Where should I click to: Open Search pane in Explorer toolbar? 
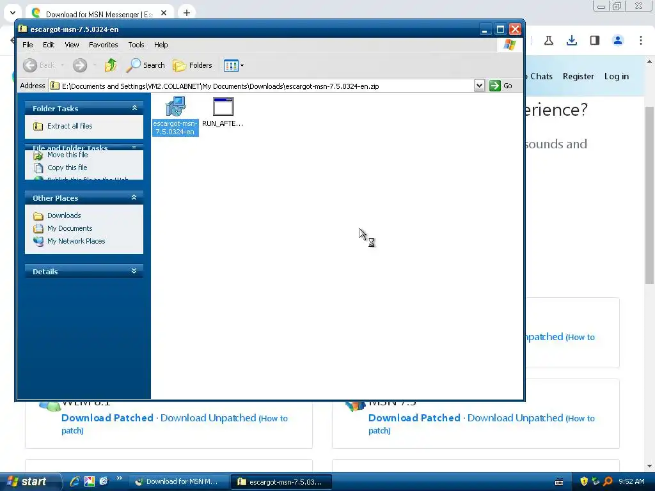point(145,65)
